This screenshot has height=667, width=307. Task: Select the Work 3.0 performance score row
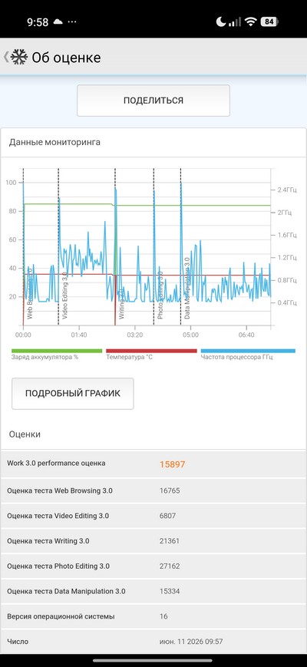point(153,464)
